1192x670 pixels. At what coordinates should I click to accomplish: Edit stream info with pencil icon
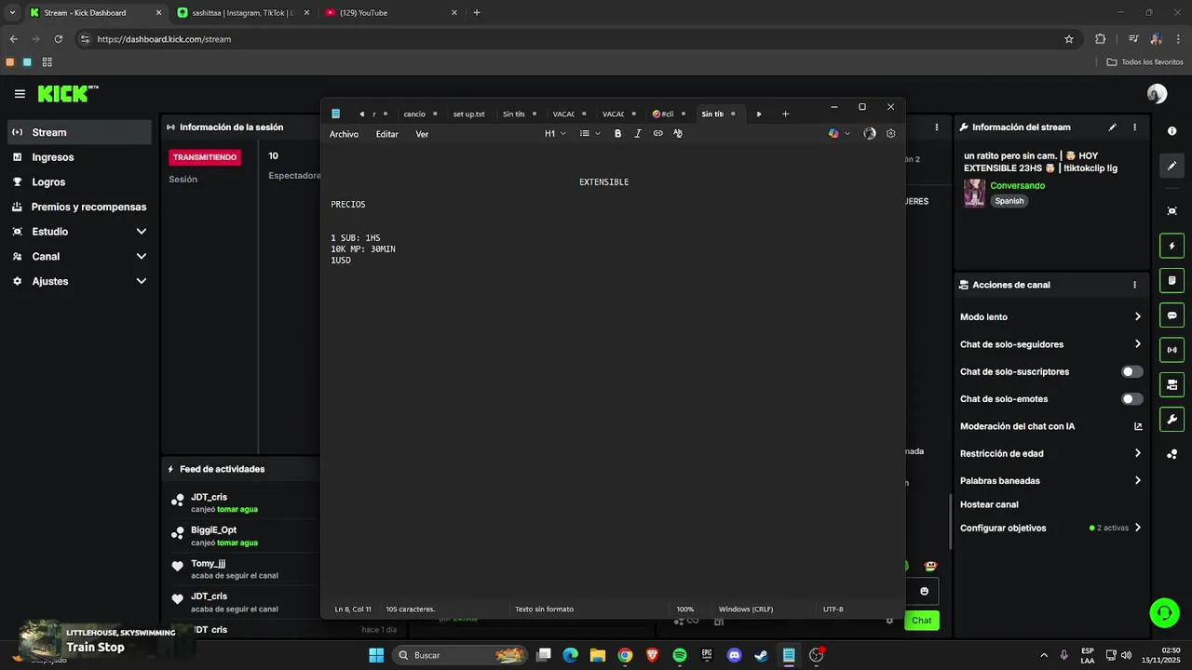point(1112,127)
